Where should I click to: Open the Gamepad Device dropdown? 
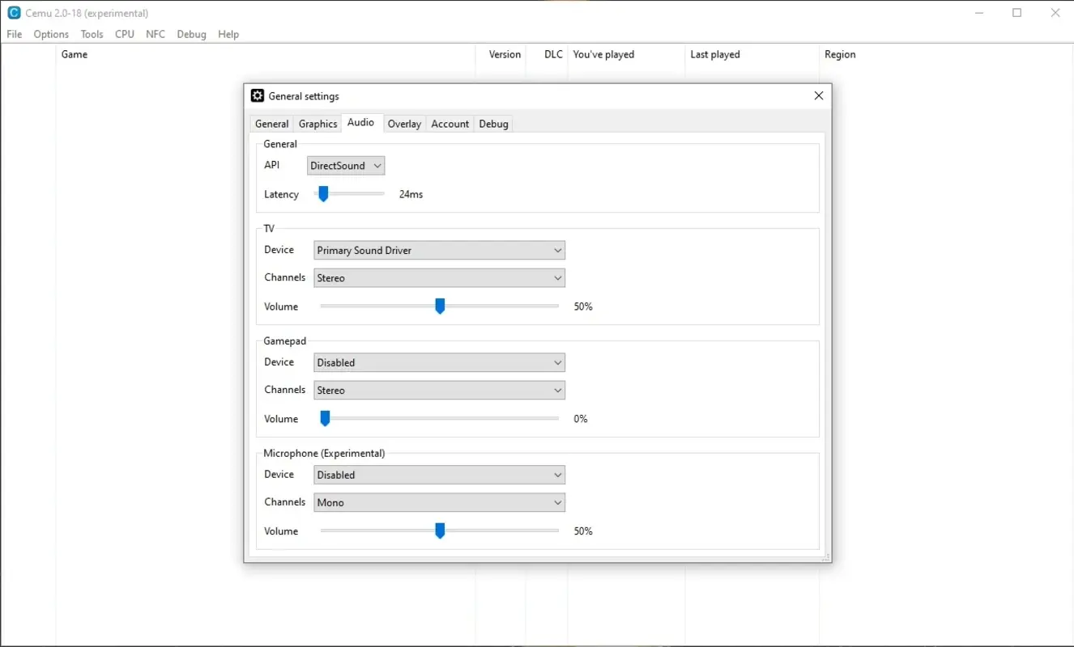point(438,362)
